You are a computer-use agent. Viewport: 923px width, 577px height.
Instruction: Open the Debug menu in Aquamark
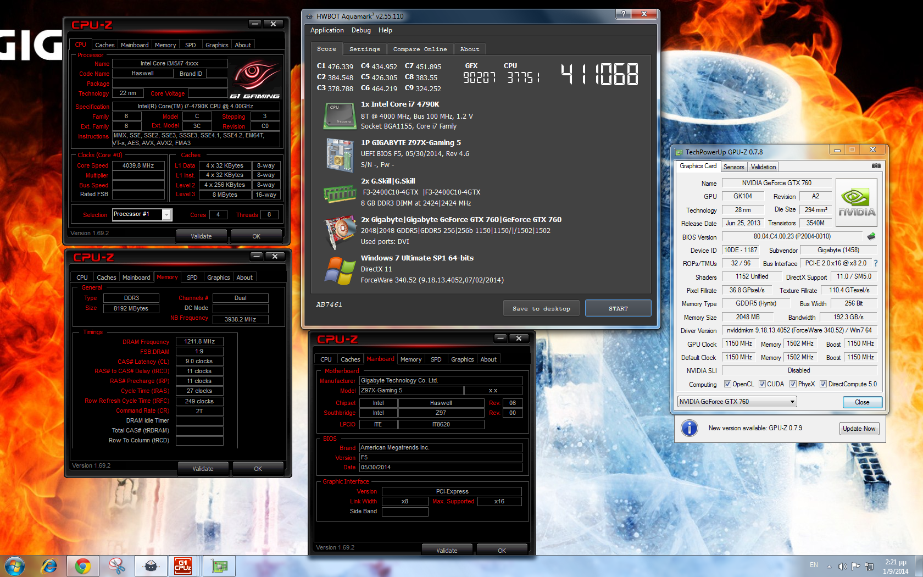(361, 30)
